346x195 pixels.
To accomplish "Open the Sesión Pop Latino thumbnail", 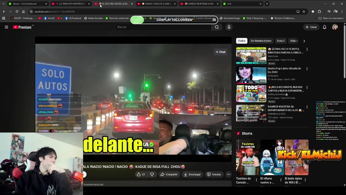I will pos(251,75).
